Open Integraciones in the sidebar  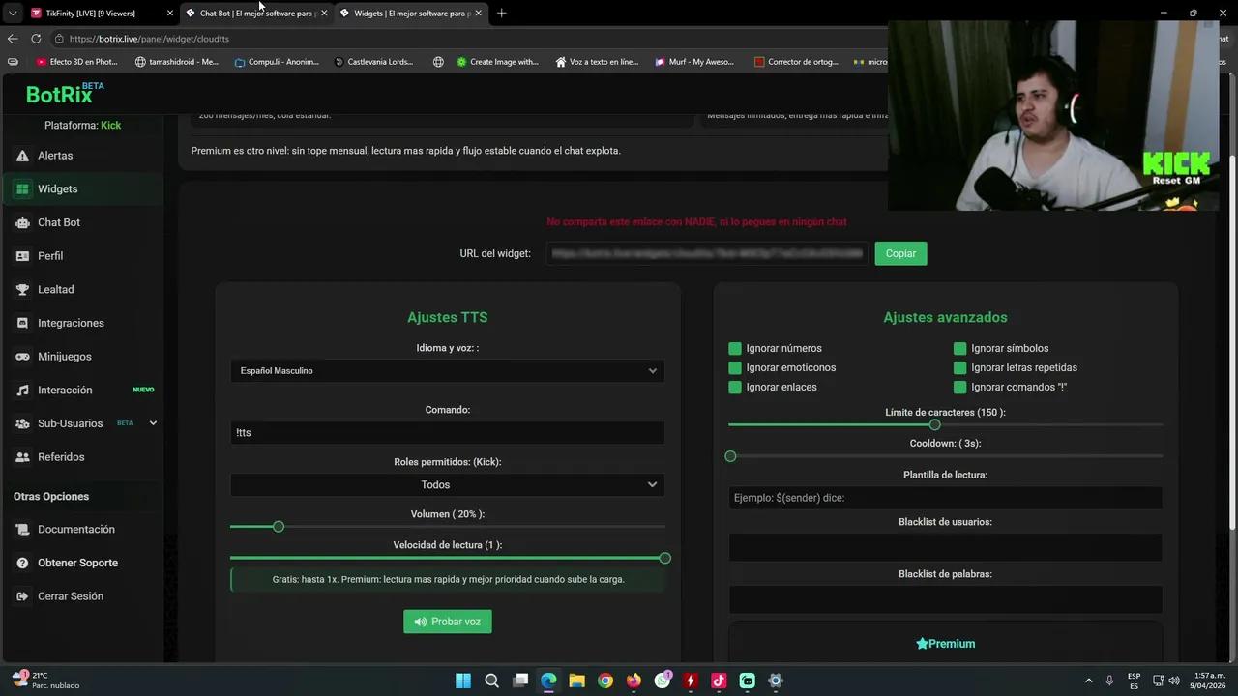tap(71, 323)
